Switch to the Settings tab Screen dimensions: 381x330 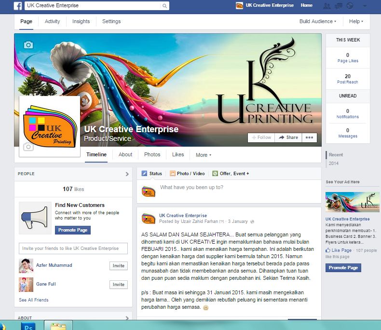pyautogui.click(x=111, y=21)
